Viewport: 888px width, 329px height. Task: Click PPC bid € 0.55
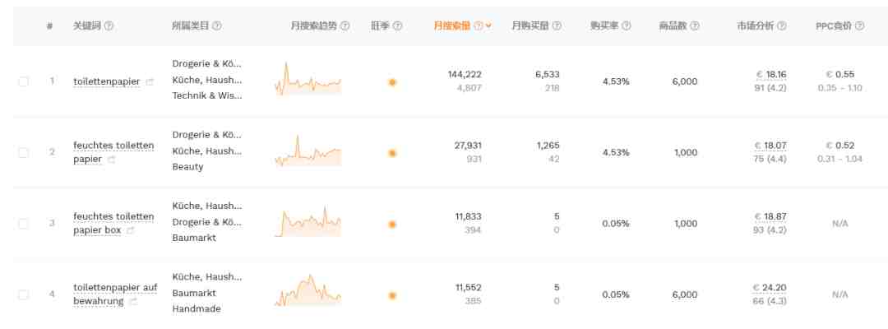pyautogui.click(x=839, y=74)
